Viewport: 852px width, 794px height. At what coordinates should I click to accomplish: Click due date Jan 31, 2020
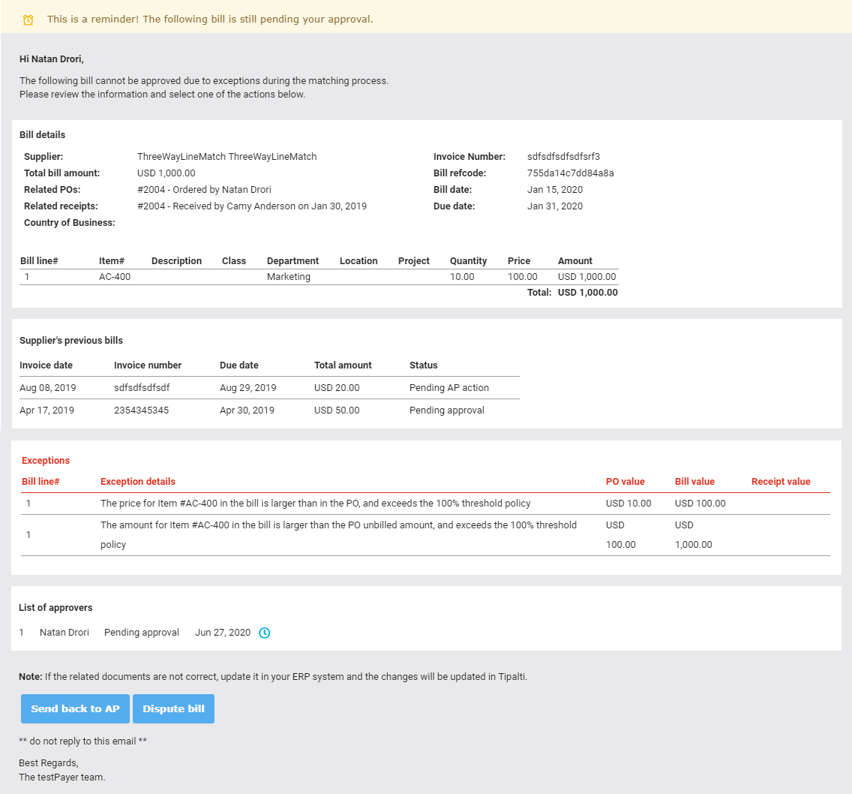click(x=555, y=206)
